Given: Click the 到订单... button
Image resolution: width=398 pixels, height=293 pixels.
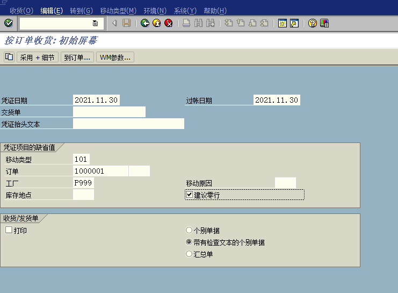Looking at the screenshot, I should 77,57.
